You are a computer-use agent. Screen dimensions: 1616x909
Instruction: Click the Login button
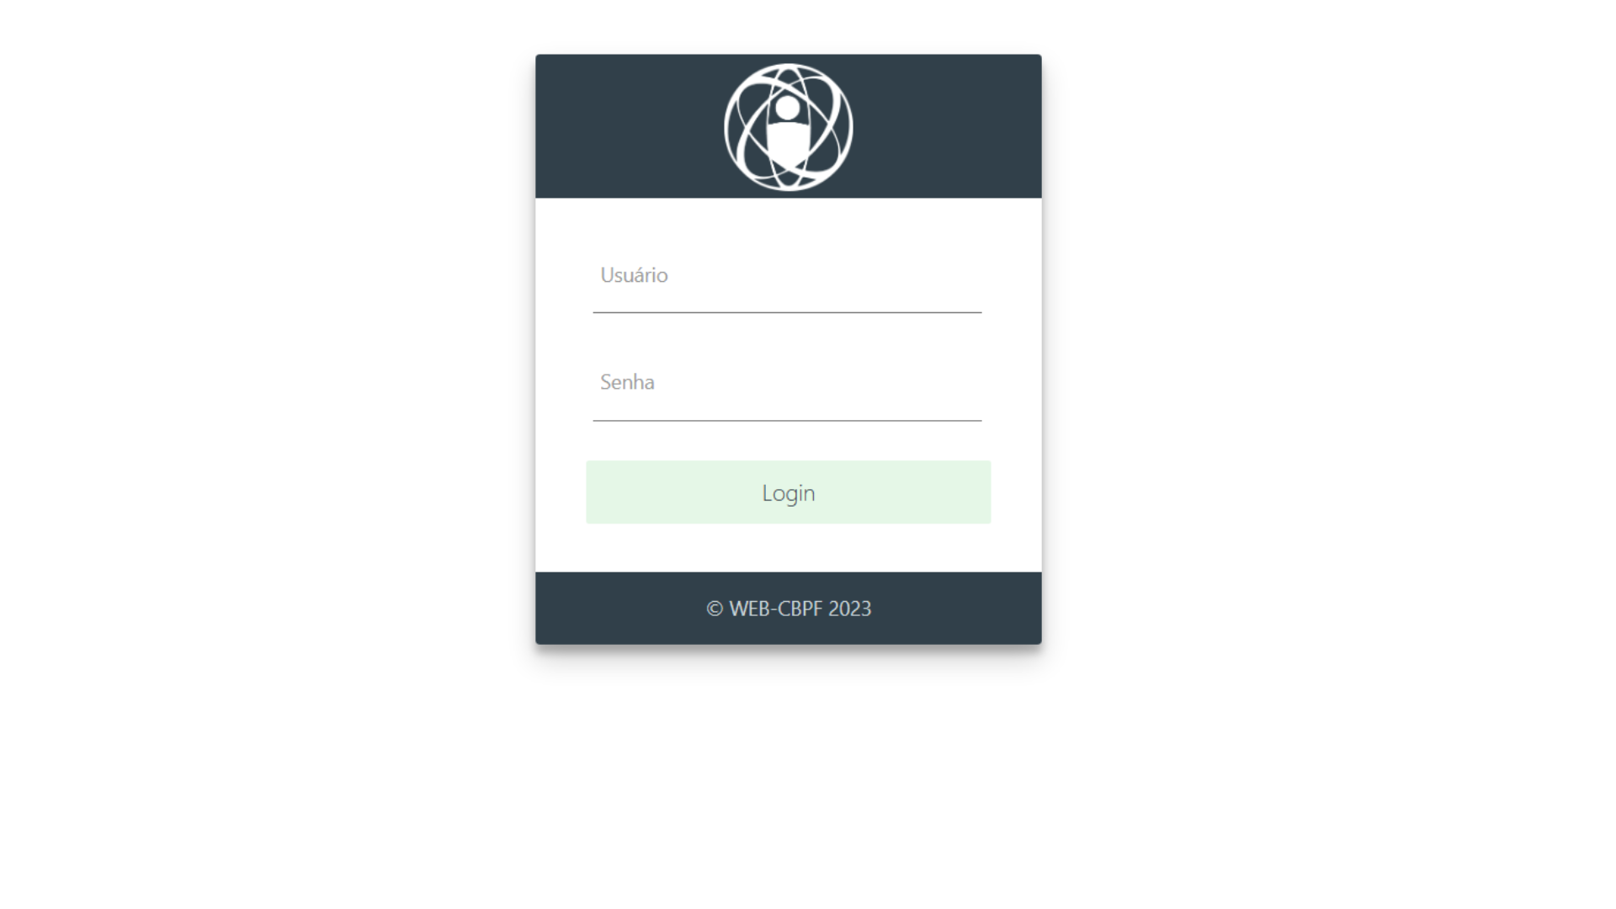[x=789, y=492]
